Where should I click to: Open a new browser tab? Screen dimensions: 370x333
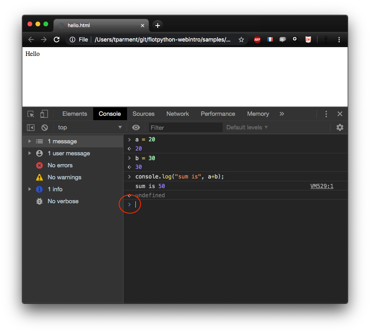[158, 26]
